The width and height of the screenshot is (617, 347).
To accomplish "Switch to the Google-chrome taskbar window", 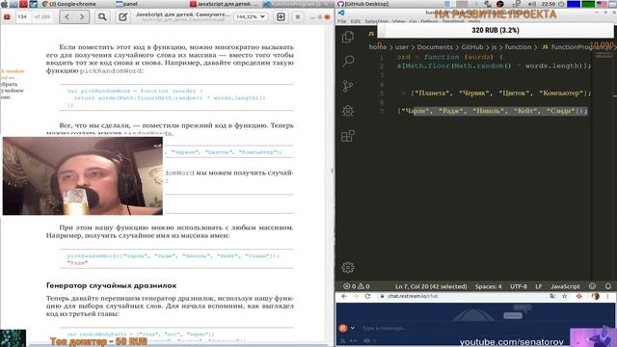I will 68,4.
